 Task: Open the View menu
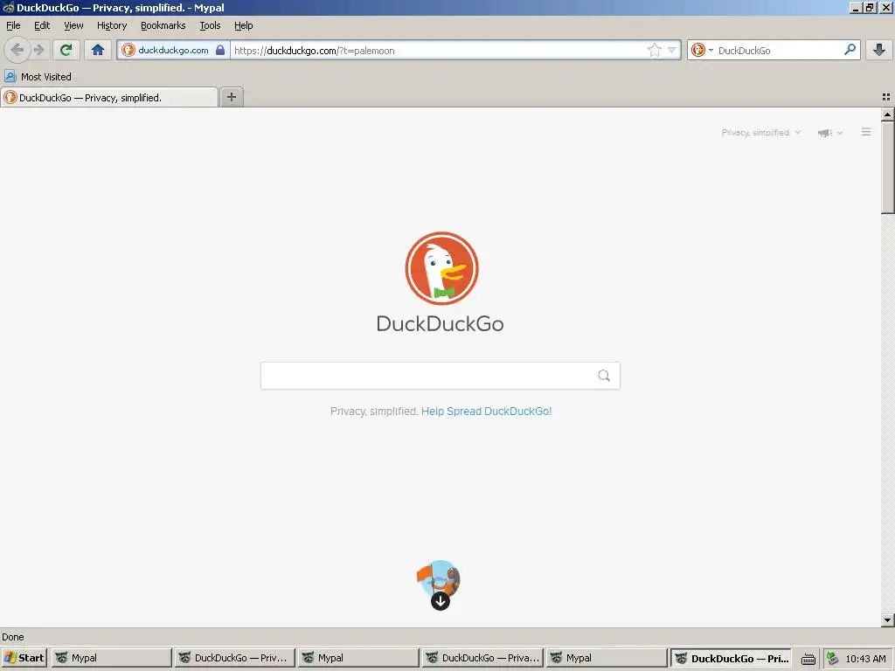(73, 25)
